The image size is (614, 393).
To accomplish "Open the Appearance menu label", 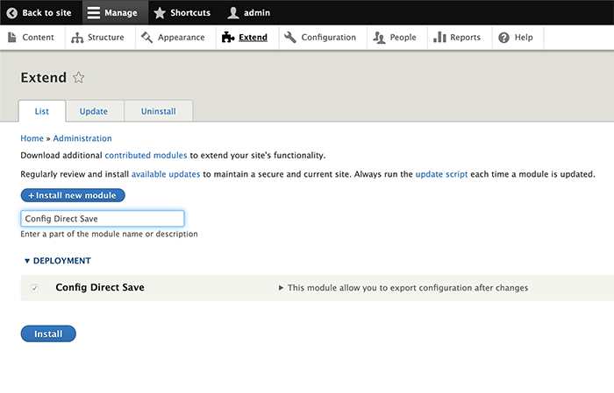I will point(182,37).
